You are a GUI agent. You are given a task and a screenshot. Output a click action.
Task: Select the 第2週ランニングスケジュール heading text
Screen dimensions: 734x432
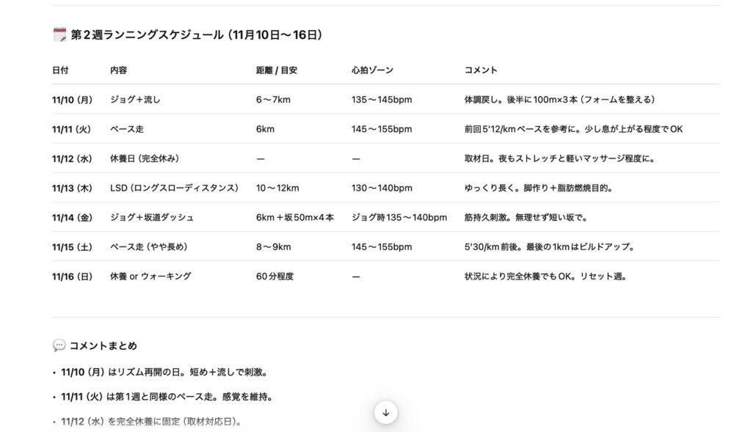click(197, 34)
